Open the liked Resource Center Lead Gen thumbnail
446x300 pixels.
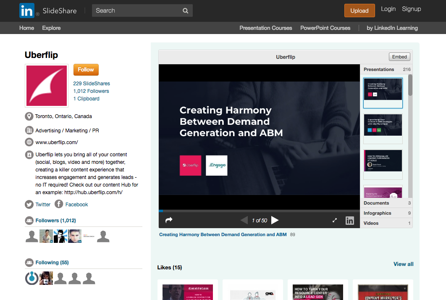[x=318, y=292]
